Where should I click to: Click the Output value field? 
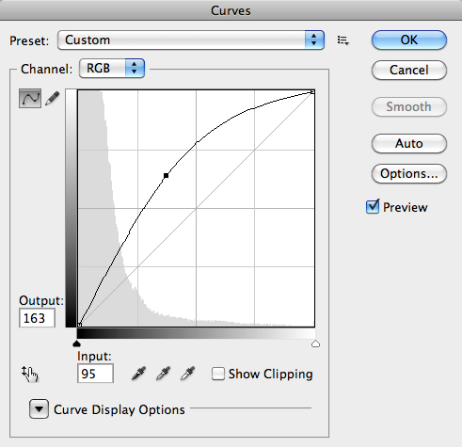tap(37, 318)
